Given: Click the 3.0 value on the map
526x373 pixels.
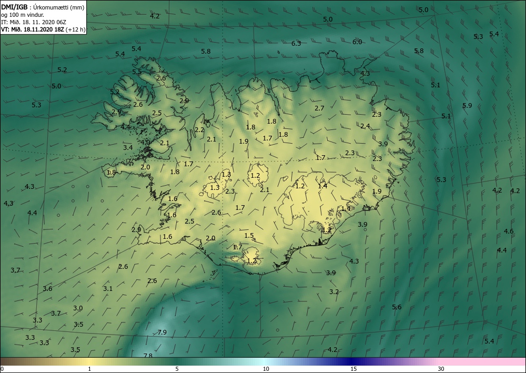Looking at the screenshot, I should (x=78, y=308).
